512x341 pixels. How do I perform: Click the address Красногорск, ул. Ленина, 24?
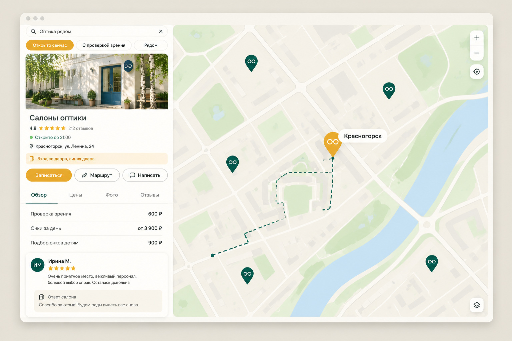coord(65,147)
